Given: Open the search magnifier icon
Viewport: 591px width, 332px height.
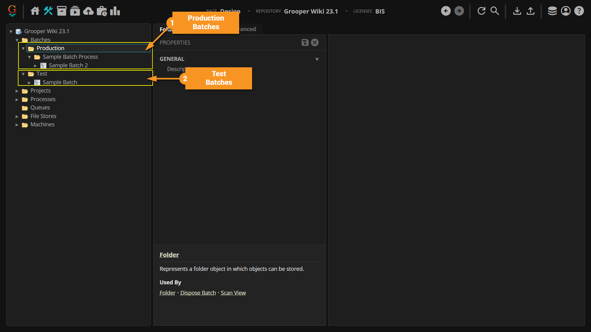Looking at the screenshot, I should [x=495, y=11].
